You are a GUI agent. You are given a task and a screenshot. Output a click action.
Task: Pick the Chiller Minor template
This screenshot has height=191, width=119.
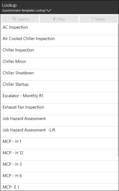click(59, 63)
